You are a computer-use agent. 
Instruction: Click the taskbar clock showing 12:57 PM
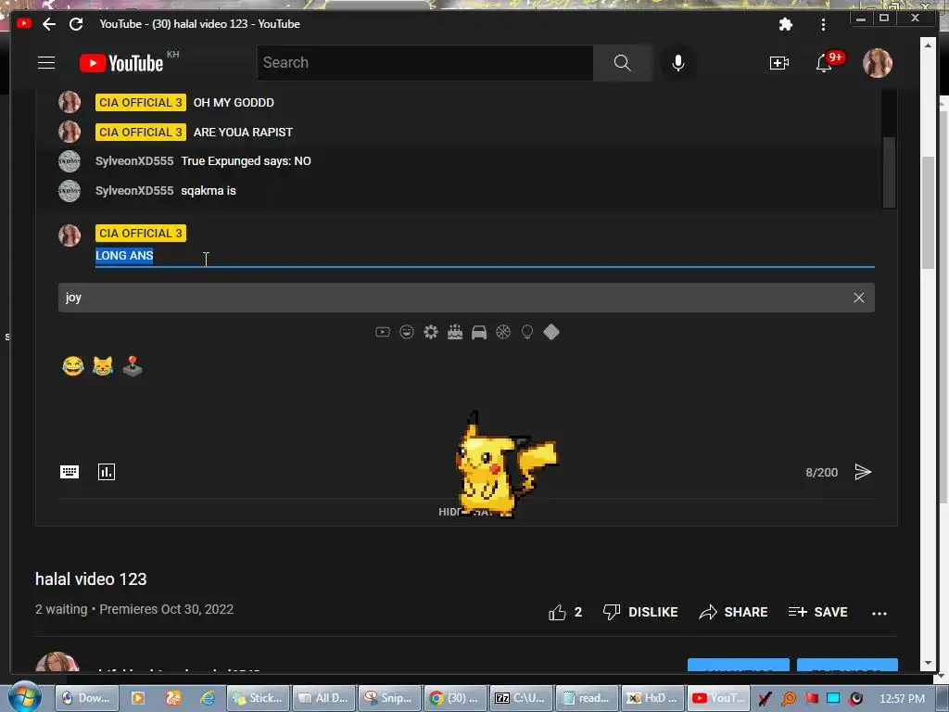coord(902,699)
